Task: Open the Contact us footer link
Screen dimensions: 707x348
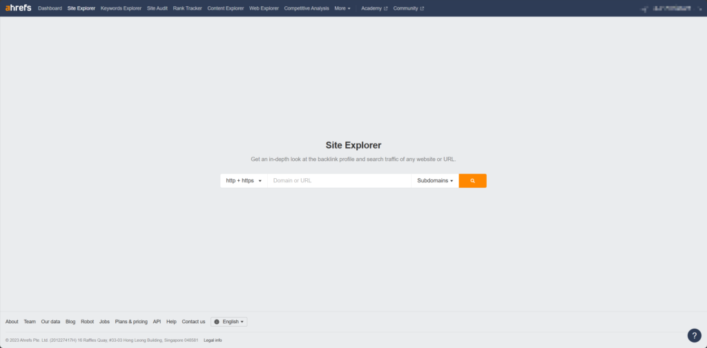Action: point(193,322)
